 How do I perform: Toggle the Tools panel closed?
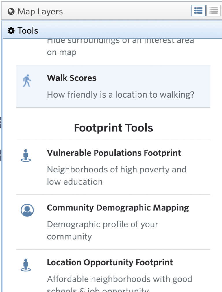pyautogui.click(x=28, y=30)
